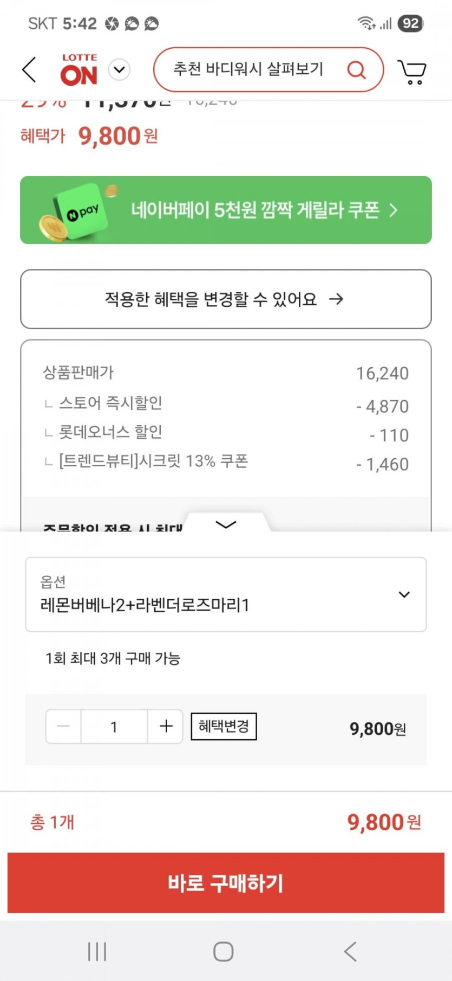Tap the back arrow in the header
Image resolution: width=452 pixels, height=981 pixels.
[29, 70]
